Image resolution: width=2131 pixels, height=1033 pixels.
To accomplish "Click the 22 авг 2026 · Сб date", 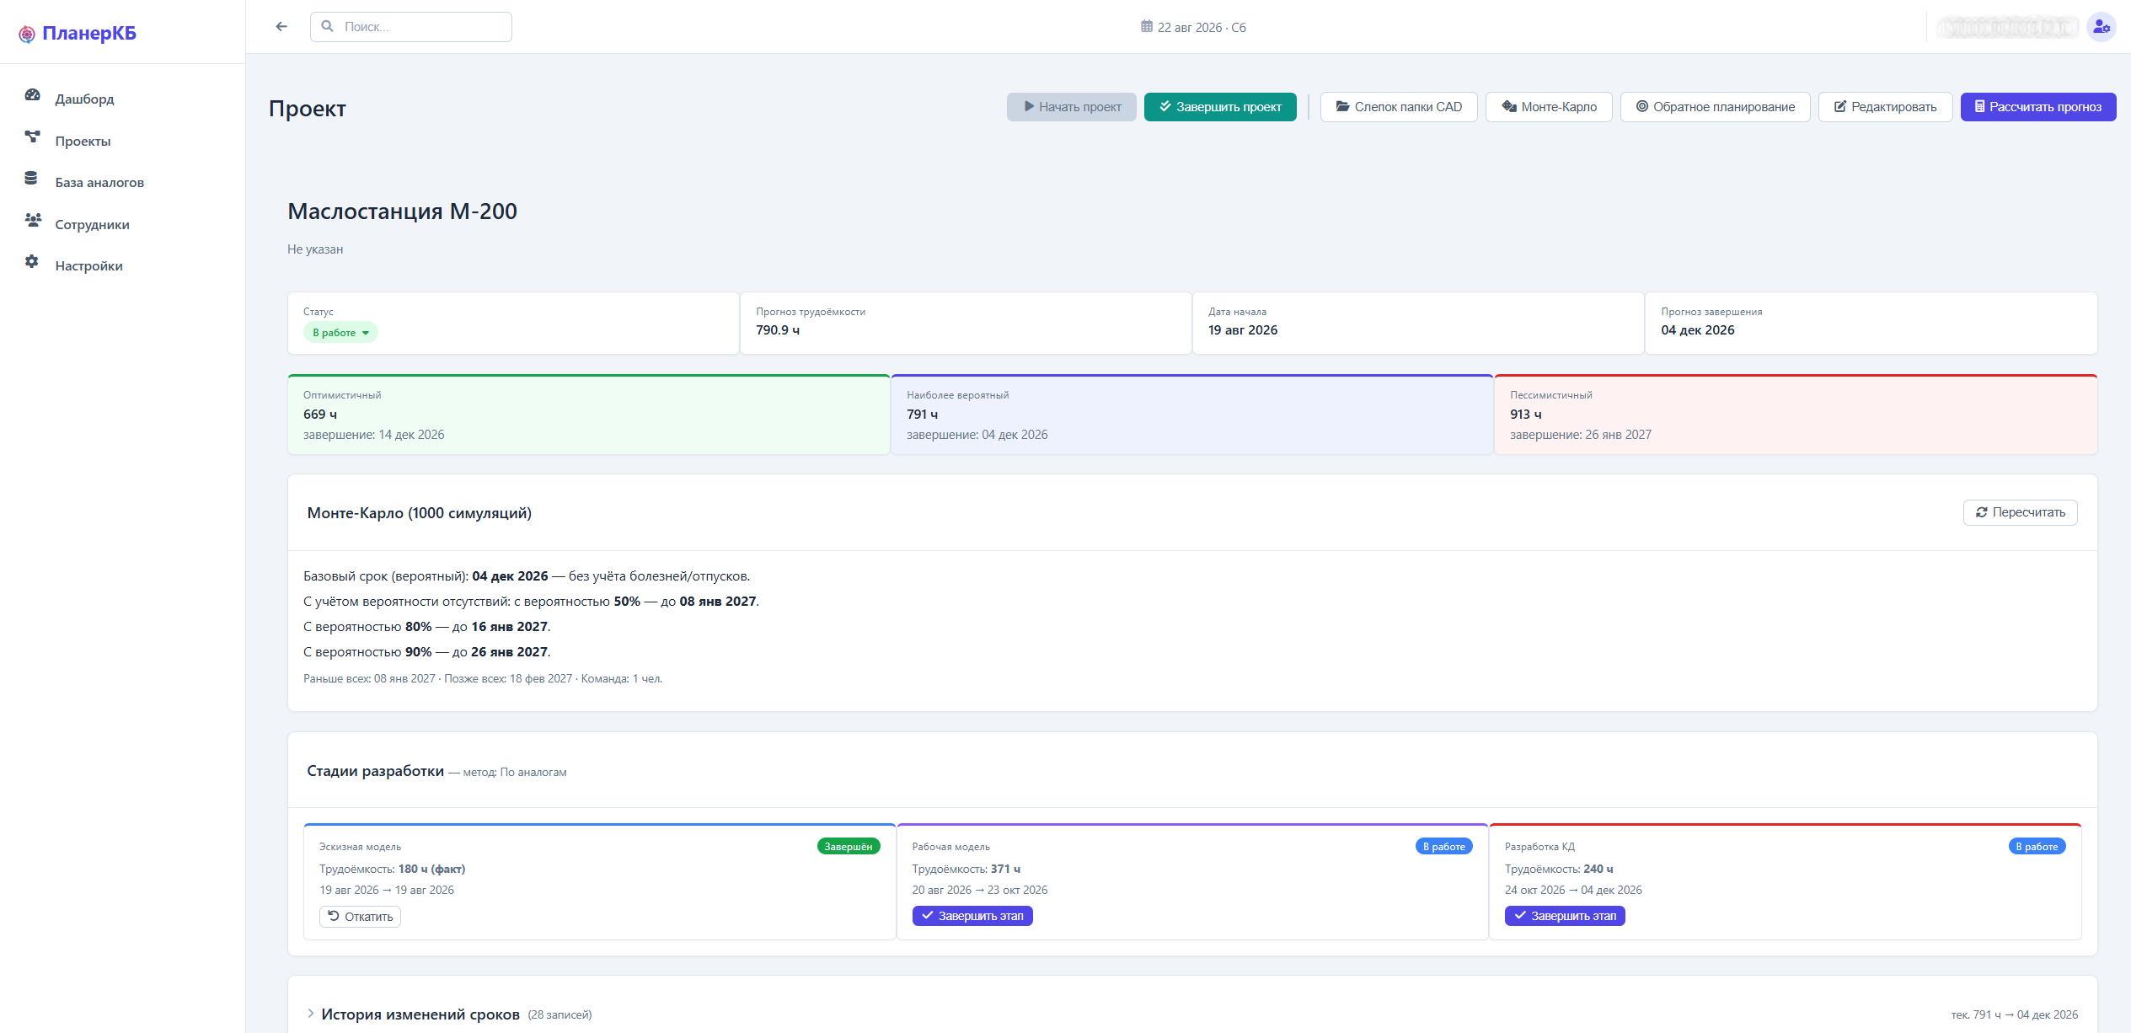I will coord(1202,28).
